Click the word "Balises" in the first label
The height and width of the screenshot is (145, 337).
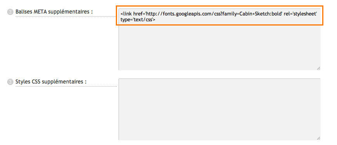(24, 12)
